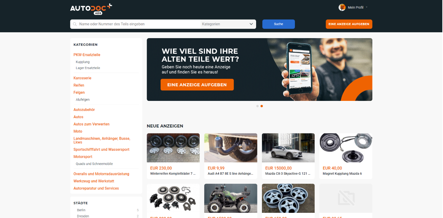Screen dimensions: 443x218
Task: Click the profile avatar picture
Action: pyautogui.click(x=342, y=7)
